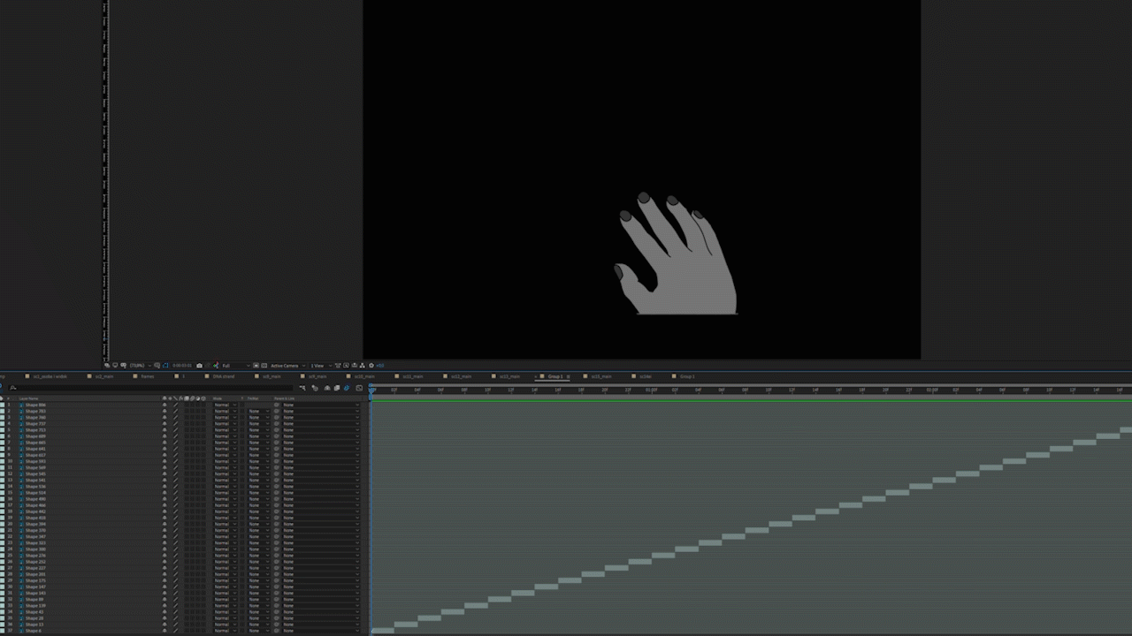This screenshot has width=1132, height=636.
Task: Switch to the DNA strand tab
Action: (223, 376)
